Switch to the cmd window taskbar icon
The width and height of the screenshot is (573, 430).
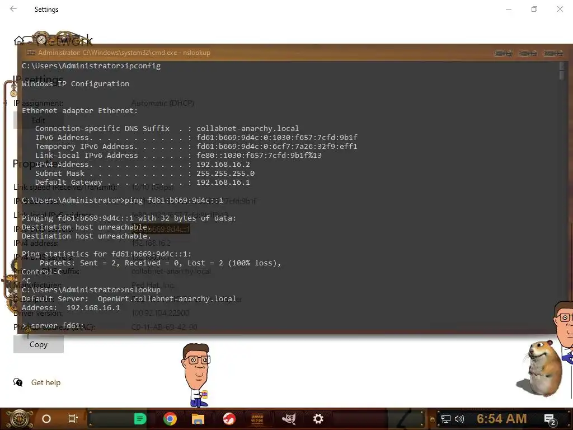[257, 419]
